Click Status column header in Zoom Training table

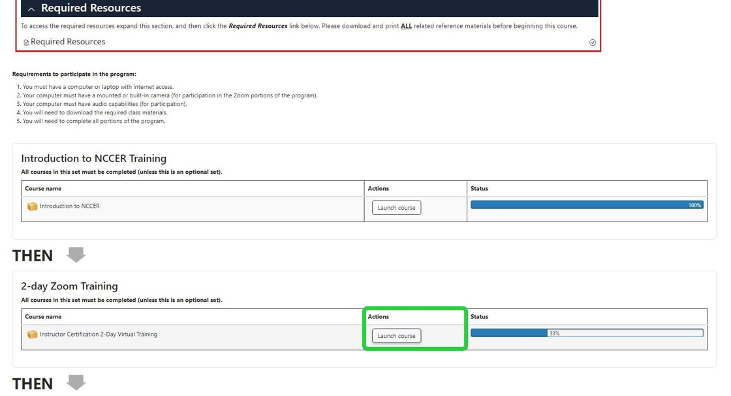click(x=479, y=317)
